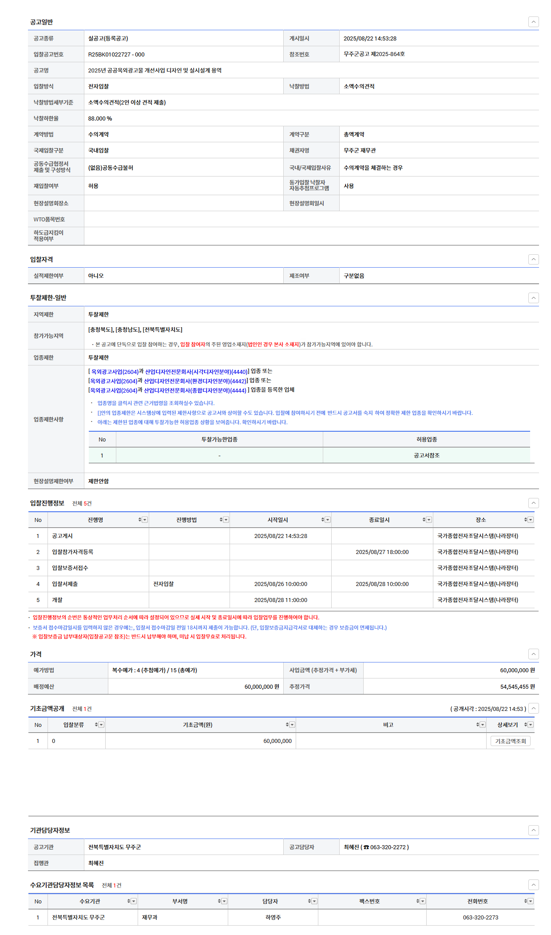Image resolution: width=551 pixels, height=935 pixels.
Task: Sort the 팩스번호 column
Action: click(417, 901)
